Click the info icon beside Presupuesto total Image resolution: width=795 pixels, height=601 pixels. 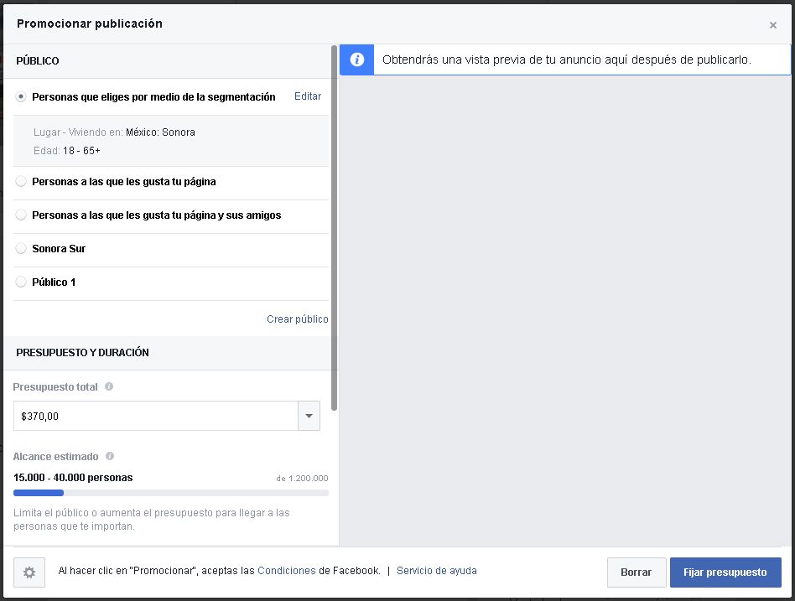109,386
